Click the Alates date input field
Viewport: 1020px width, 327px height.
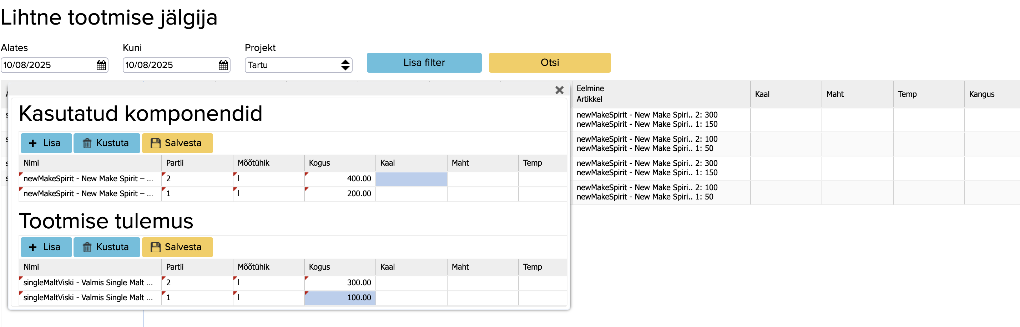(x=47, y=65)
